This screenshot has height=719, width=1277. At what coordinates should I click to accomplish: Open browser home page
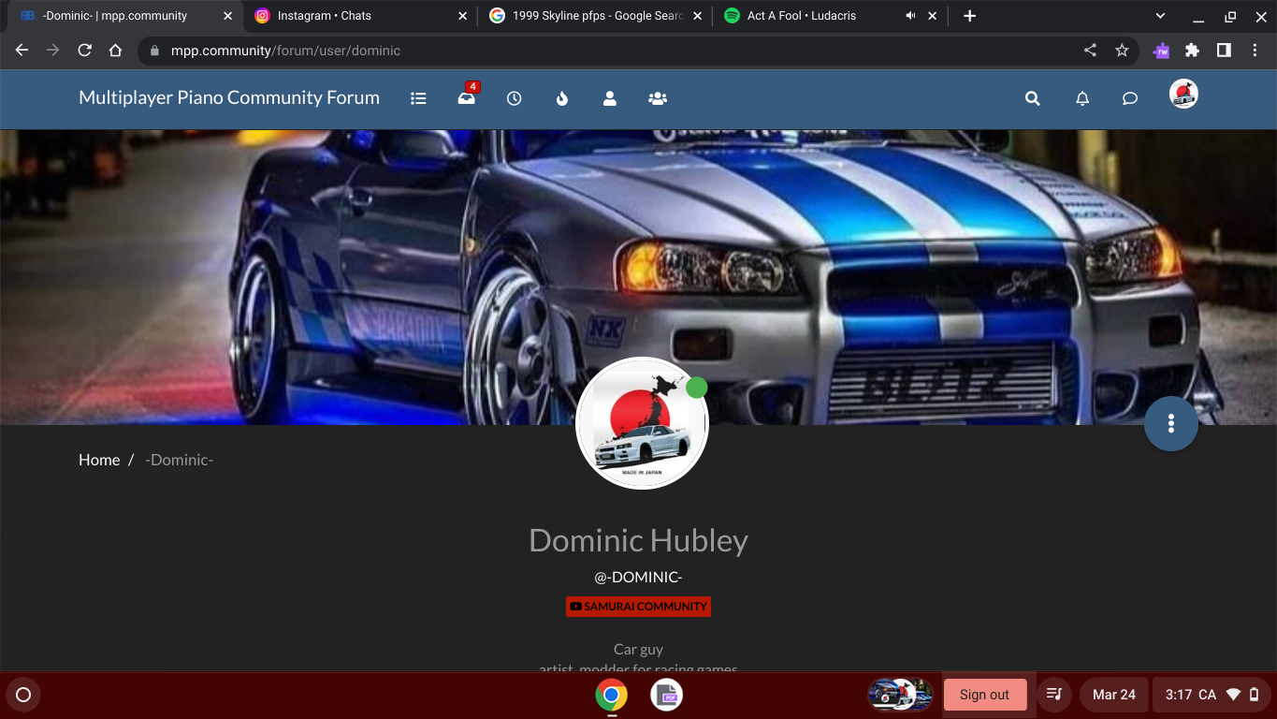pyautogui.click(x=115, y=51)
